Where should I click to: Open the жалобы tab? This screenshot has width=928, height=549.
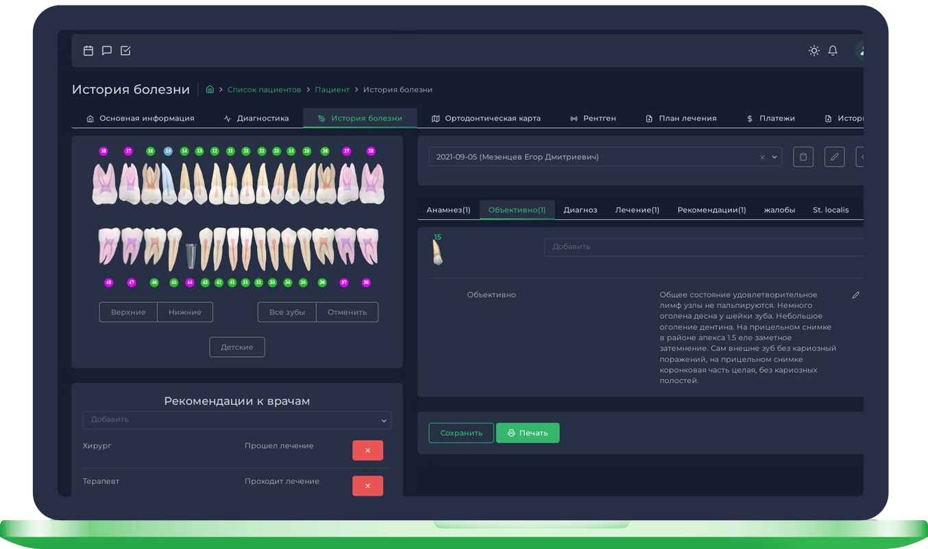779,210
